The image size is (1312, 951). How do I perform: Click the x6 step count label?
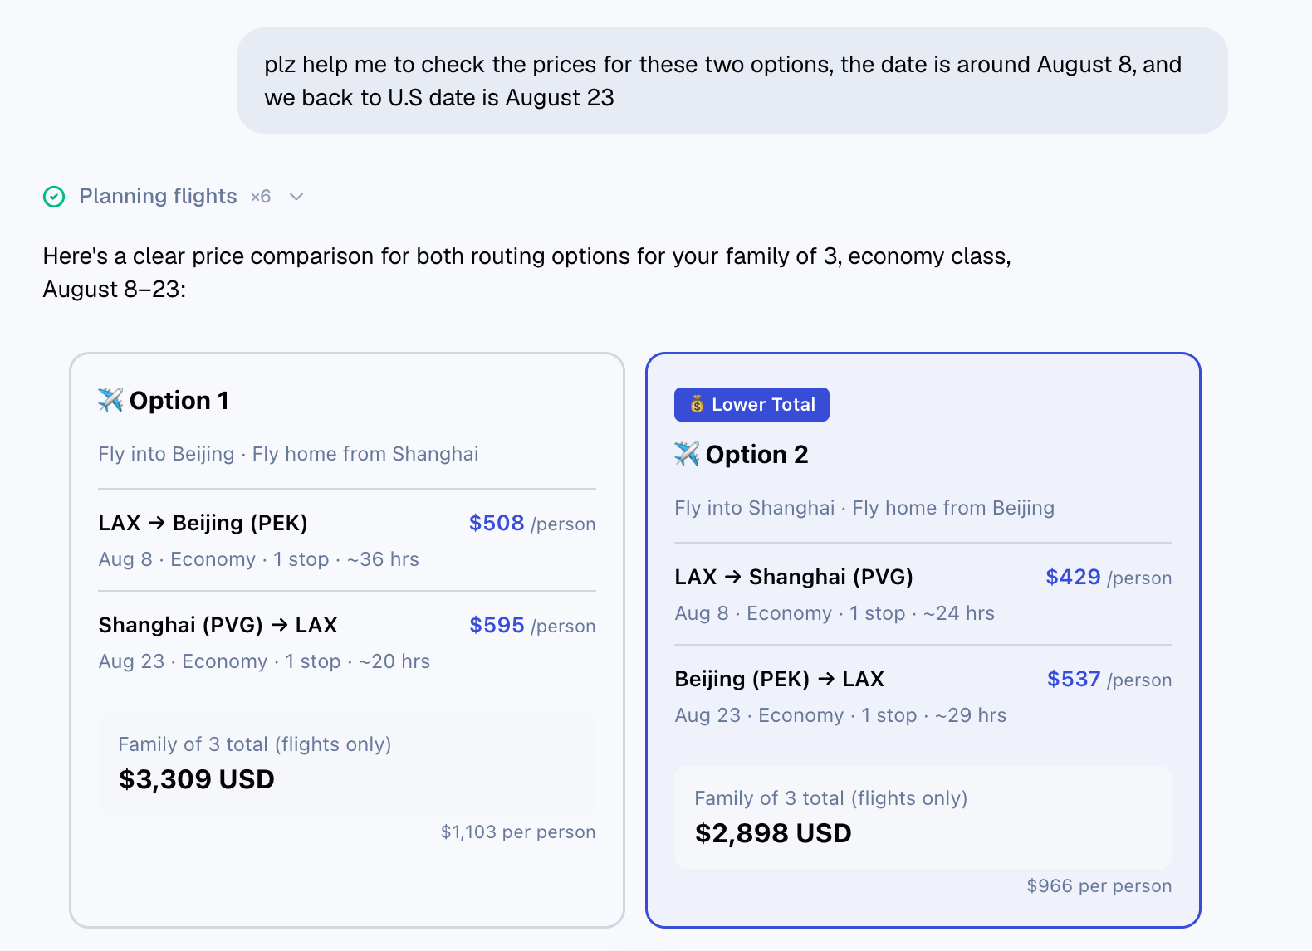pyautogui.click(x=261, y=197)
